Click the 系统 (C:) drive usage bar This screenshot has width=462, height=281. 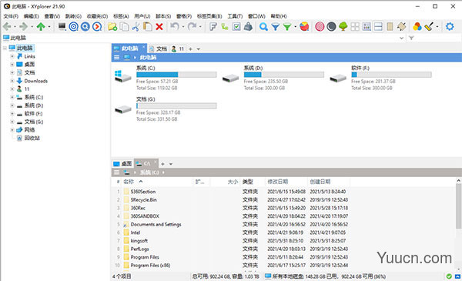[x=176, y=75]
